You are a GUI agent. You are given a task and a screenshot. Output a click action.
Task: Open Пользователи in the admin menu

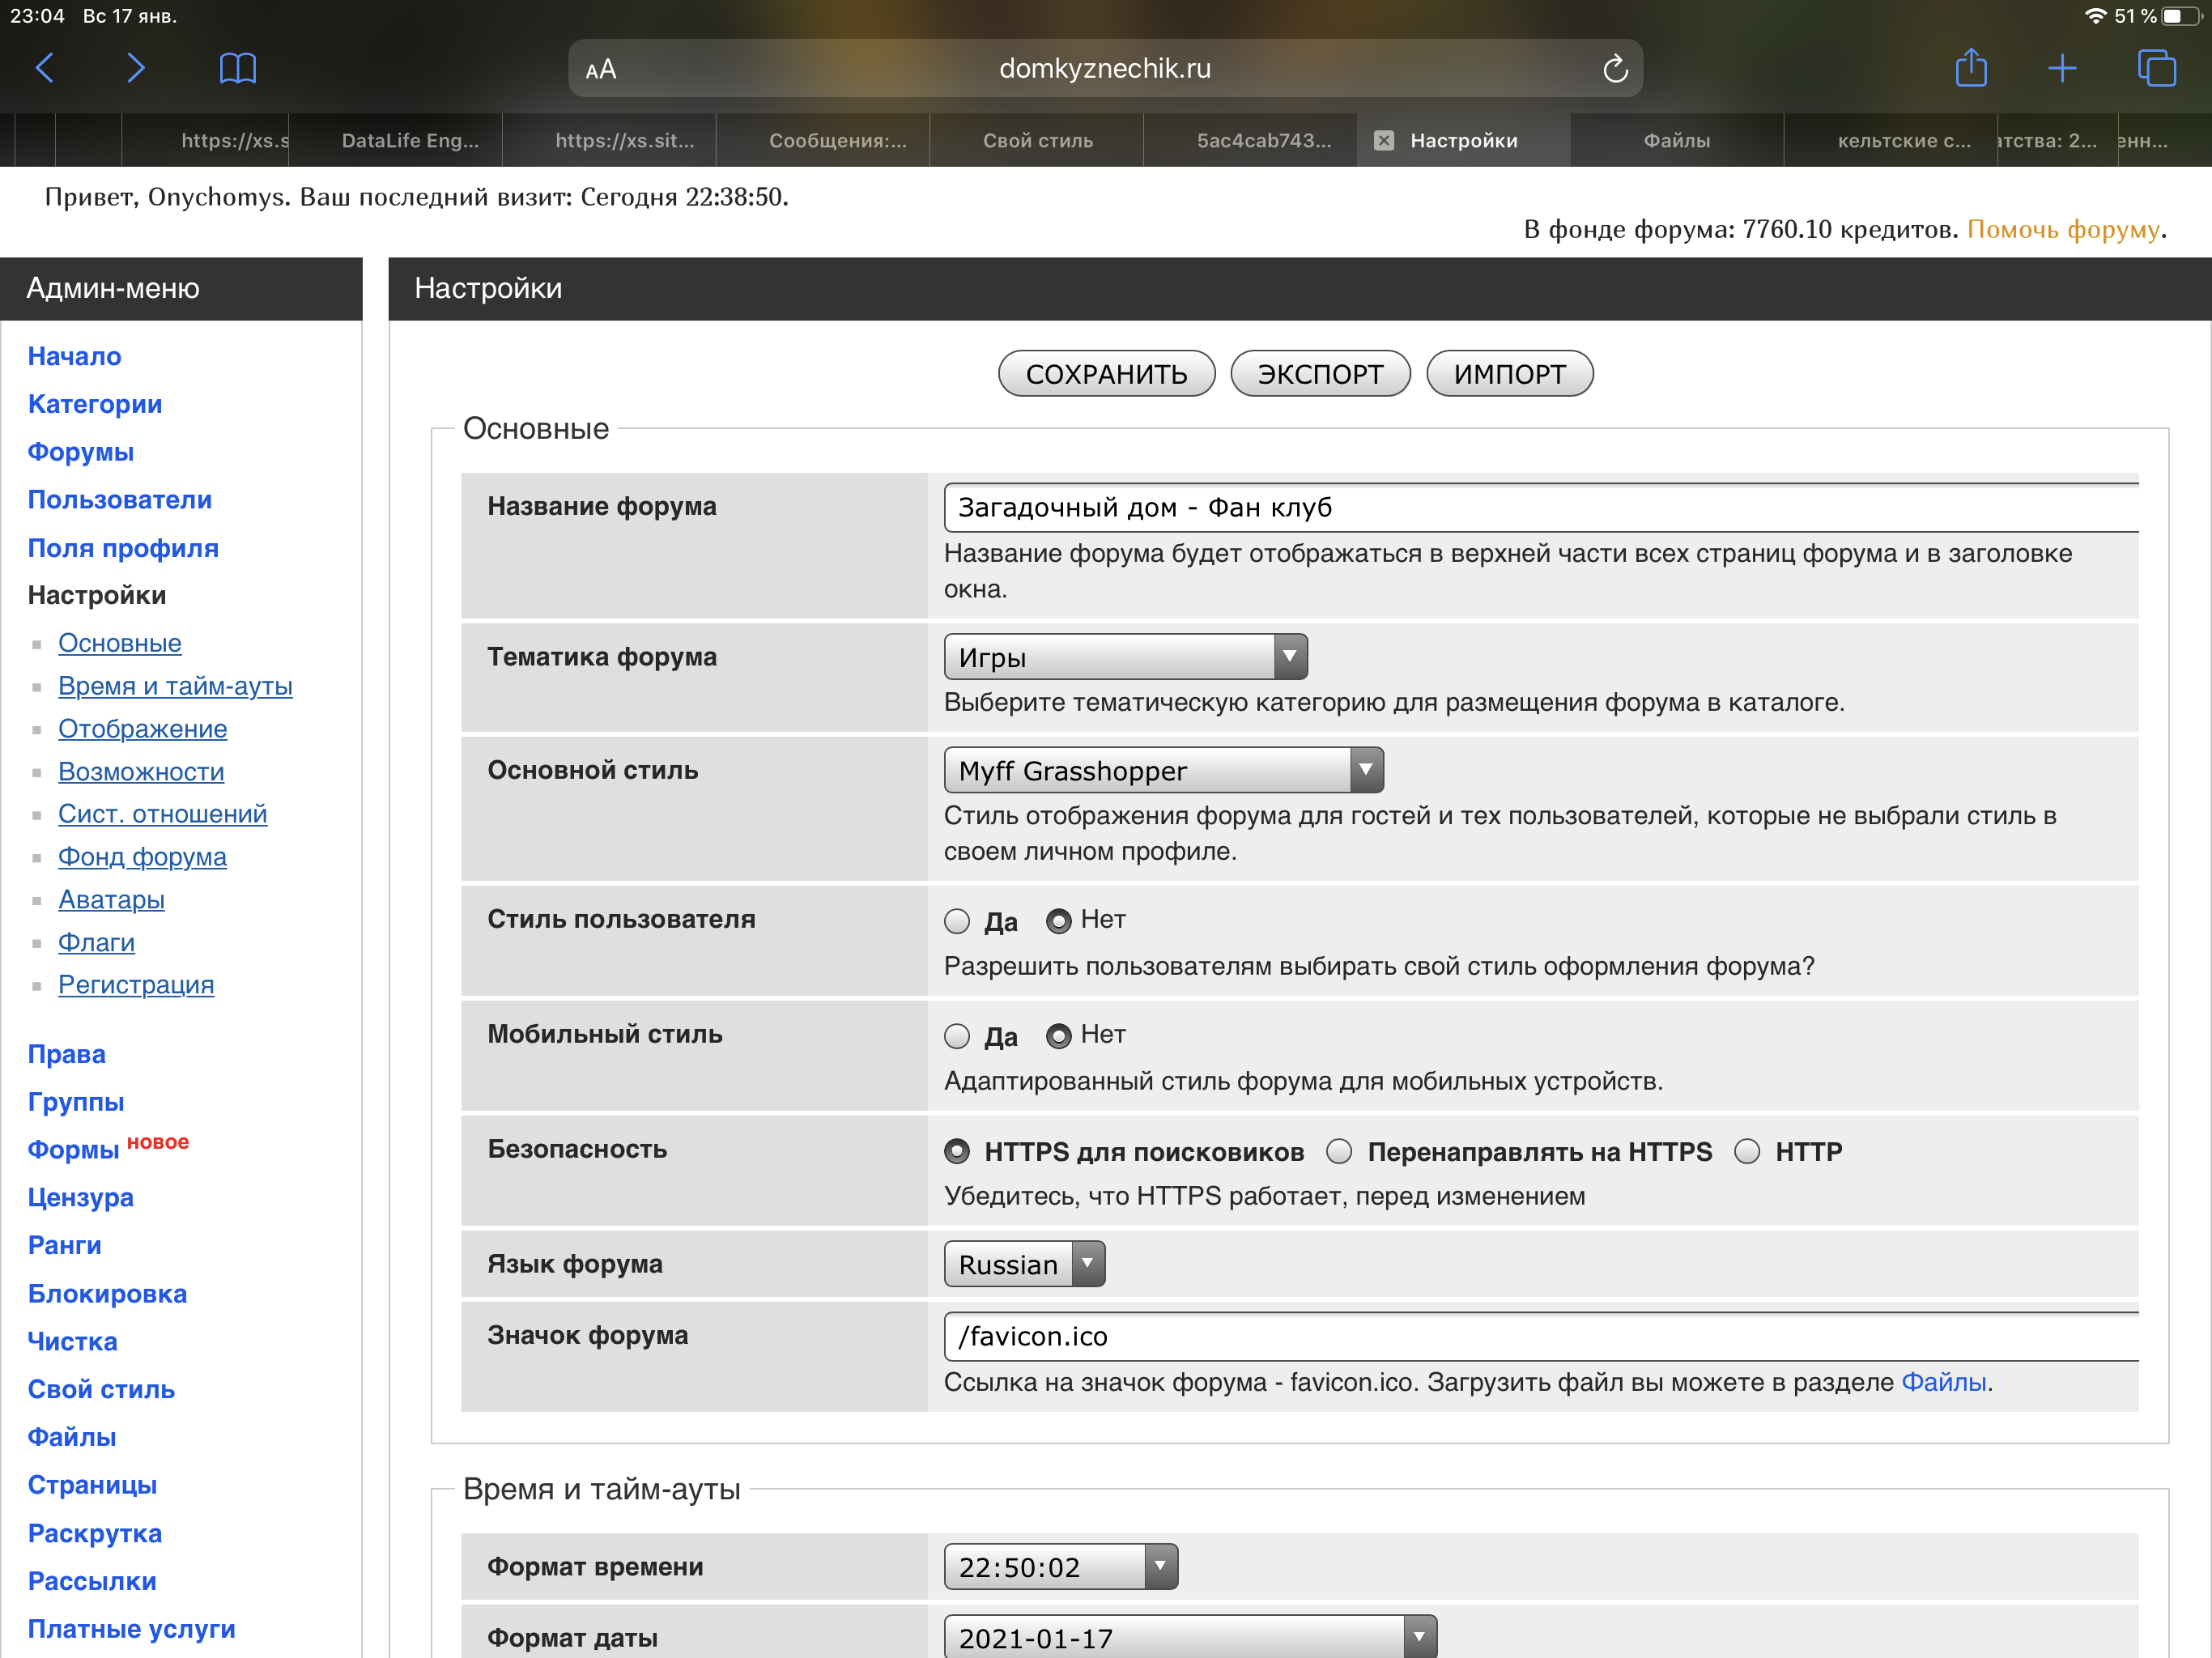(x=119, y=499)
